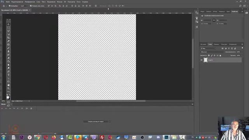Open the Layers panel flyout menu
This screenshot has width=249, height=140.
[242, 44]
